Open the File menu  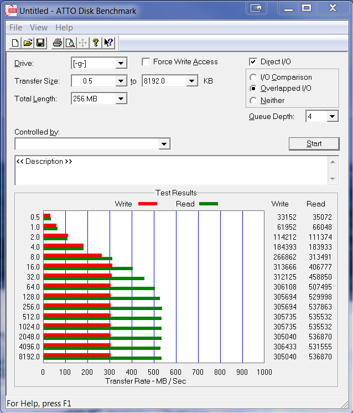click(15, 28)
